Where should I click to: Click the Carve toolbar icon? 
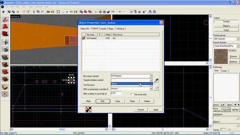click(3, 12)
